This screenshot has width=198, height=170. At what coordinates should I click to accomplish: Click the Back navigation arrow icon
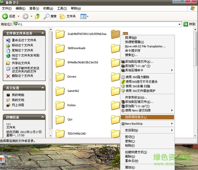coord(5,16)
